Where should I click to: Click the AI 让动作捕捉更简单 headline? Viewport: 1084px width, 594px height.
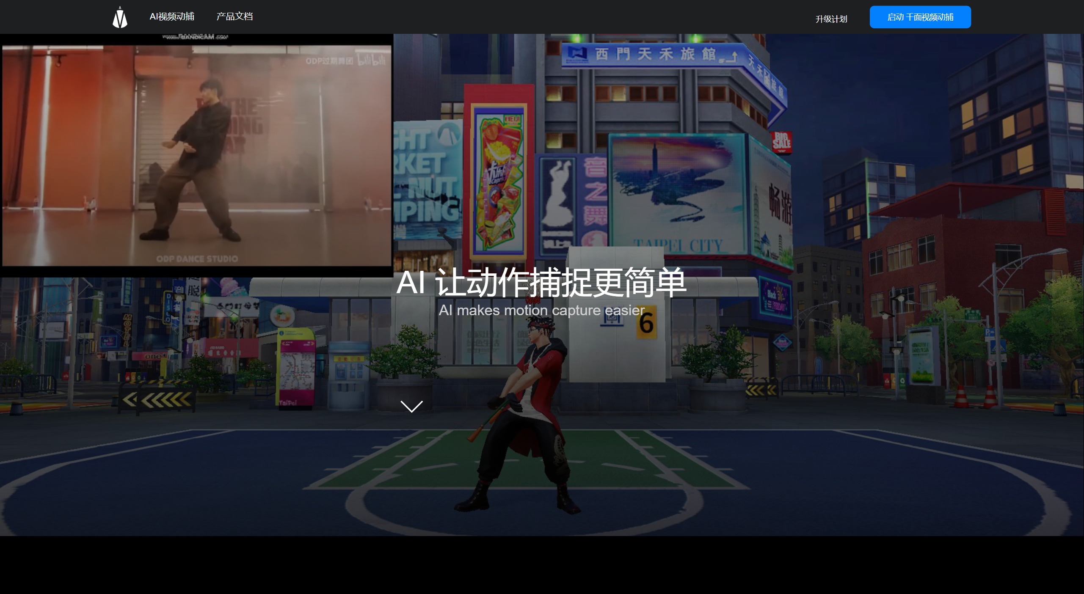(541, 283)
